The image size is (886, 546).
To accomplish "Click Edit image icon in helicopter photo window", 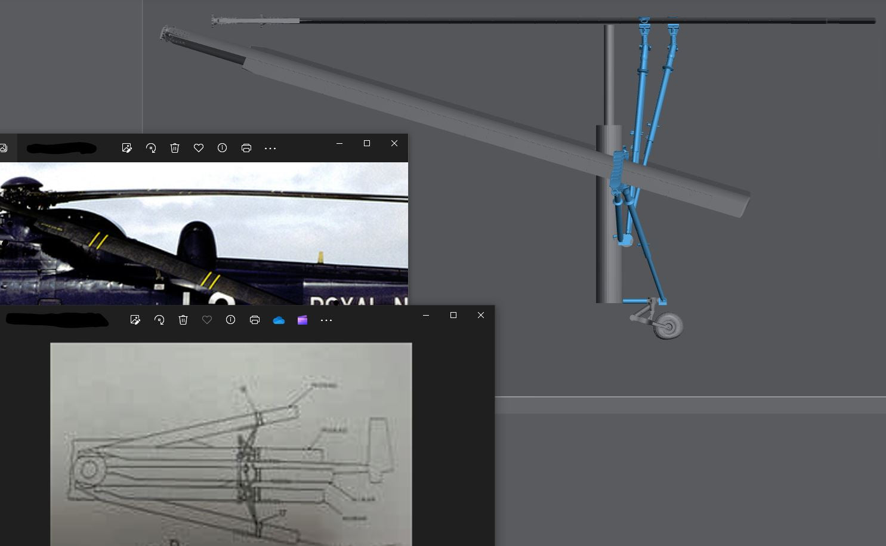I will [x=126, y=148].
